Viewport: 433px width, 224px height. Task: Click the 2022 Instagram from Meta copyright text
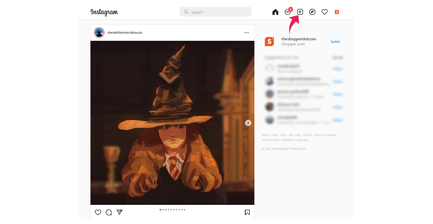[x=283, y=149]
